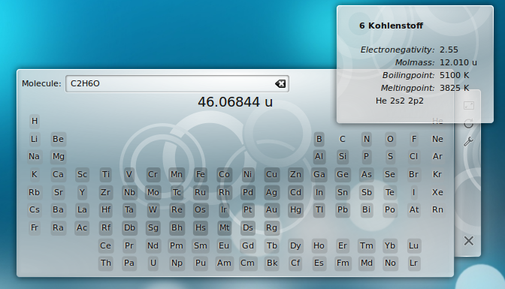The height and width of the screenshot is (289, 505).
Task: Select the Cl element
Action: (x=413, y=156)
